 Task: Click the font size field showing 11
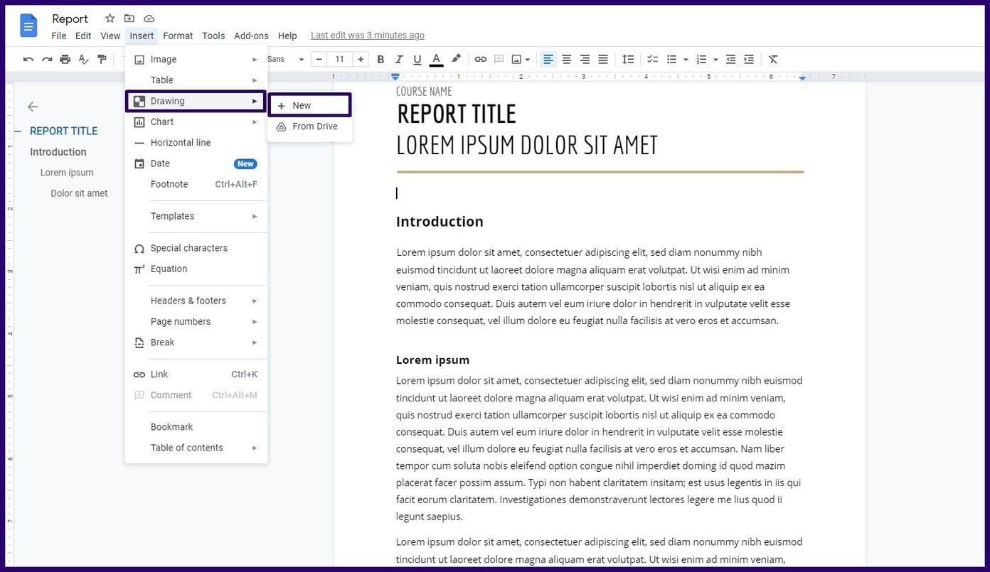tap(340, 59)
